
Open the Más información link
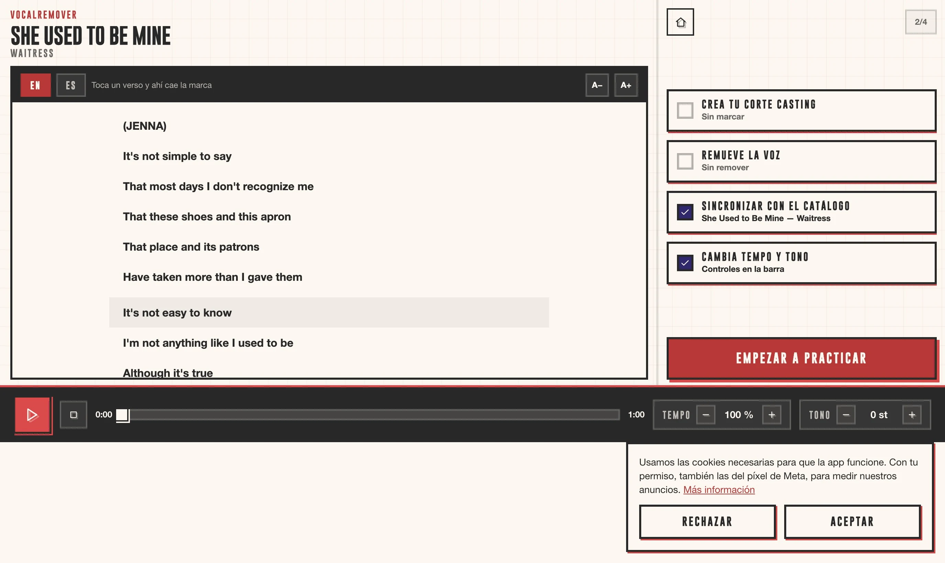point(719,490)
